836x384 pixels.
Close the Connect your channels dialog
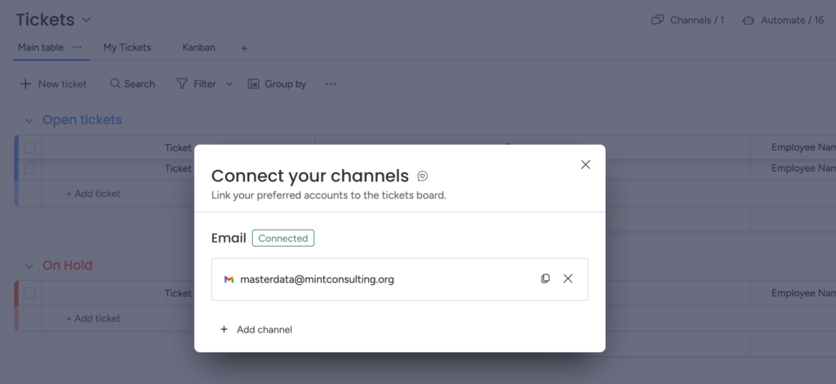point(585,164)
